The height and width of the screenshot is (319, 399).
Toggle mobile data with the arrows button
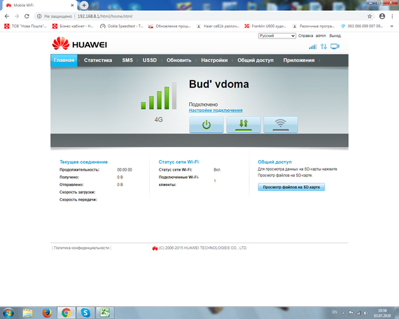pos(244,125)
